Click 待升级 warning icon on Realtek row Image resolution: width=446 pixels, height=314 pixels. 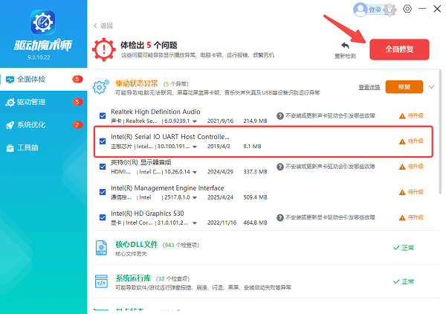(402, 116)
